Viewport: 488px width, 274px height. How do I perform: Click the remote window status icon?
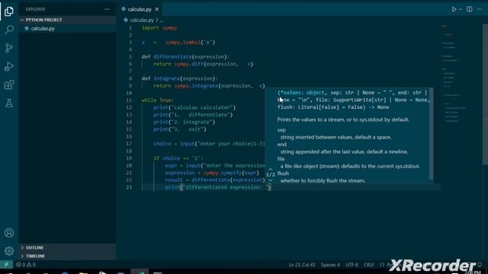pyautogui.click(x=6, y=265)
